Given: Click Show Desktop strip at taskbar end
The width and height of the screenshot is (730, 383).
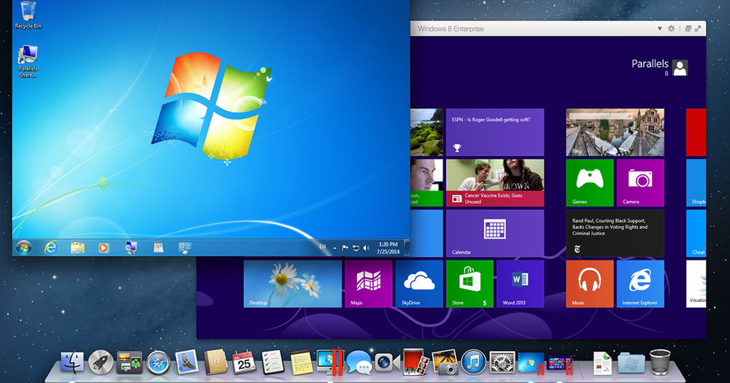Looking at the screenshot, I should (407, 247).
